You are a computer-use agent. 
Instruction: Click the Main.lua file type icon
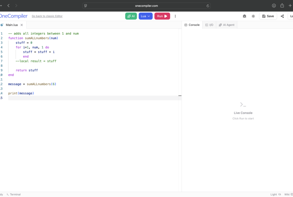(x=2, y=25)
